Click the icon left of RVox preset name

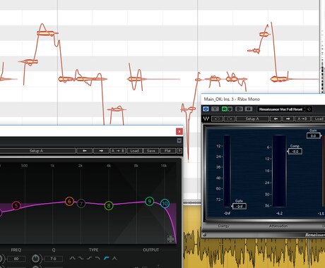[248, 109]
